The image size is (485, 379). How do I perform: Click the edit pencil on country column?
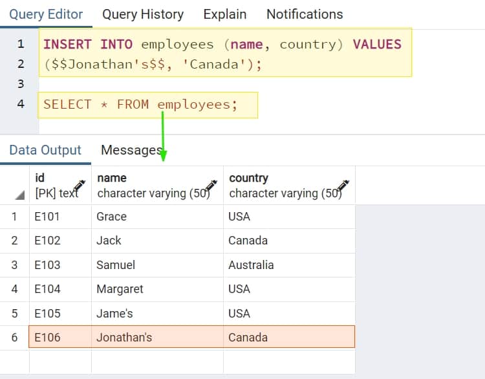coord(343,186)
